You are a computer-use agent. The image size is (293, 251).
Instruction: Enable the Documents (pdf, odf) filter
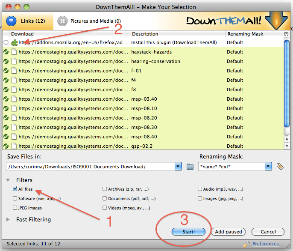point(105,198)
